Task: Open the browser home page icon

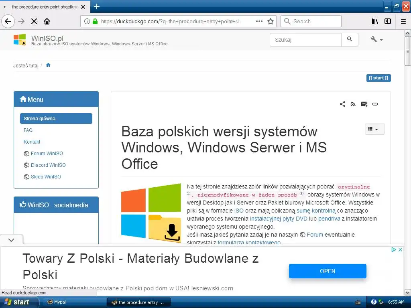Action: click(47, 21)
